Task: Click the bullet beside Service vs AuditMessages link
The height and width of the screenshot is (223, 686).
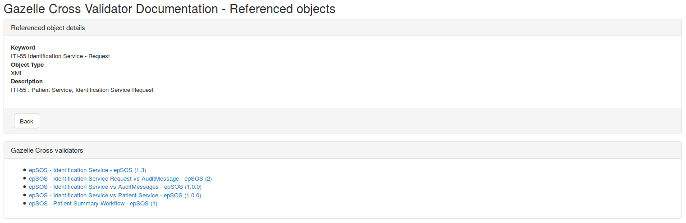Action: point(24,187)
